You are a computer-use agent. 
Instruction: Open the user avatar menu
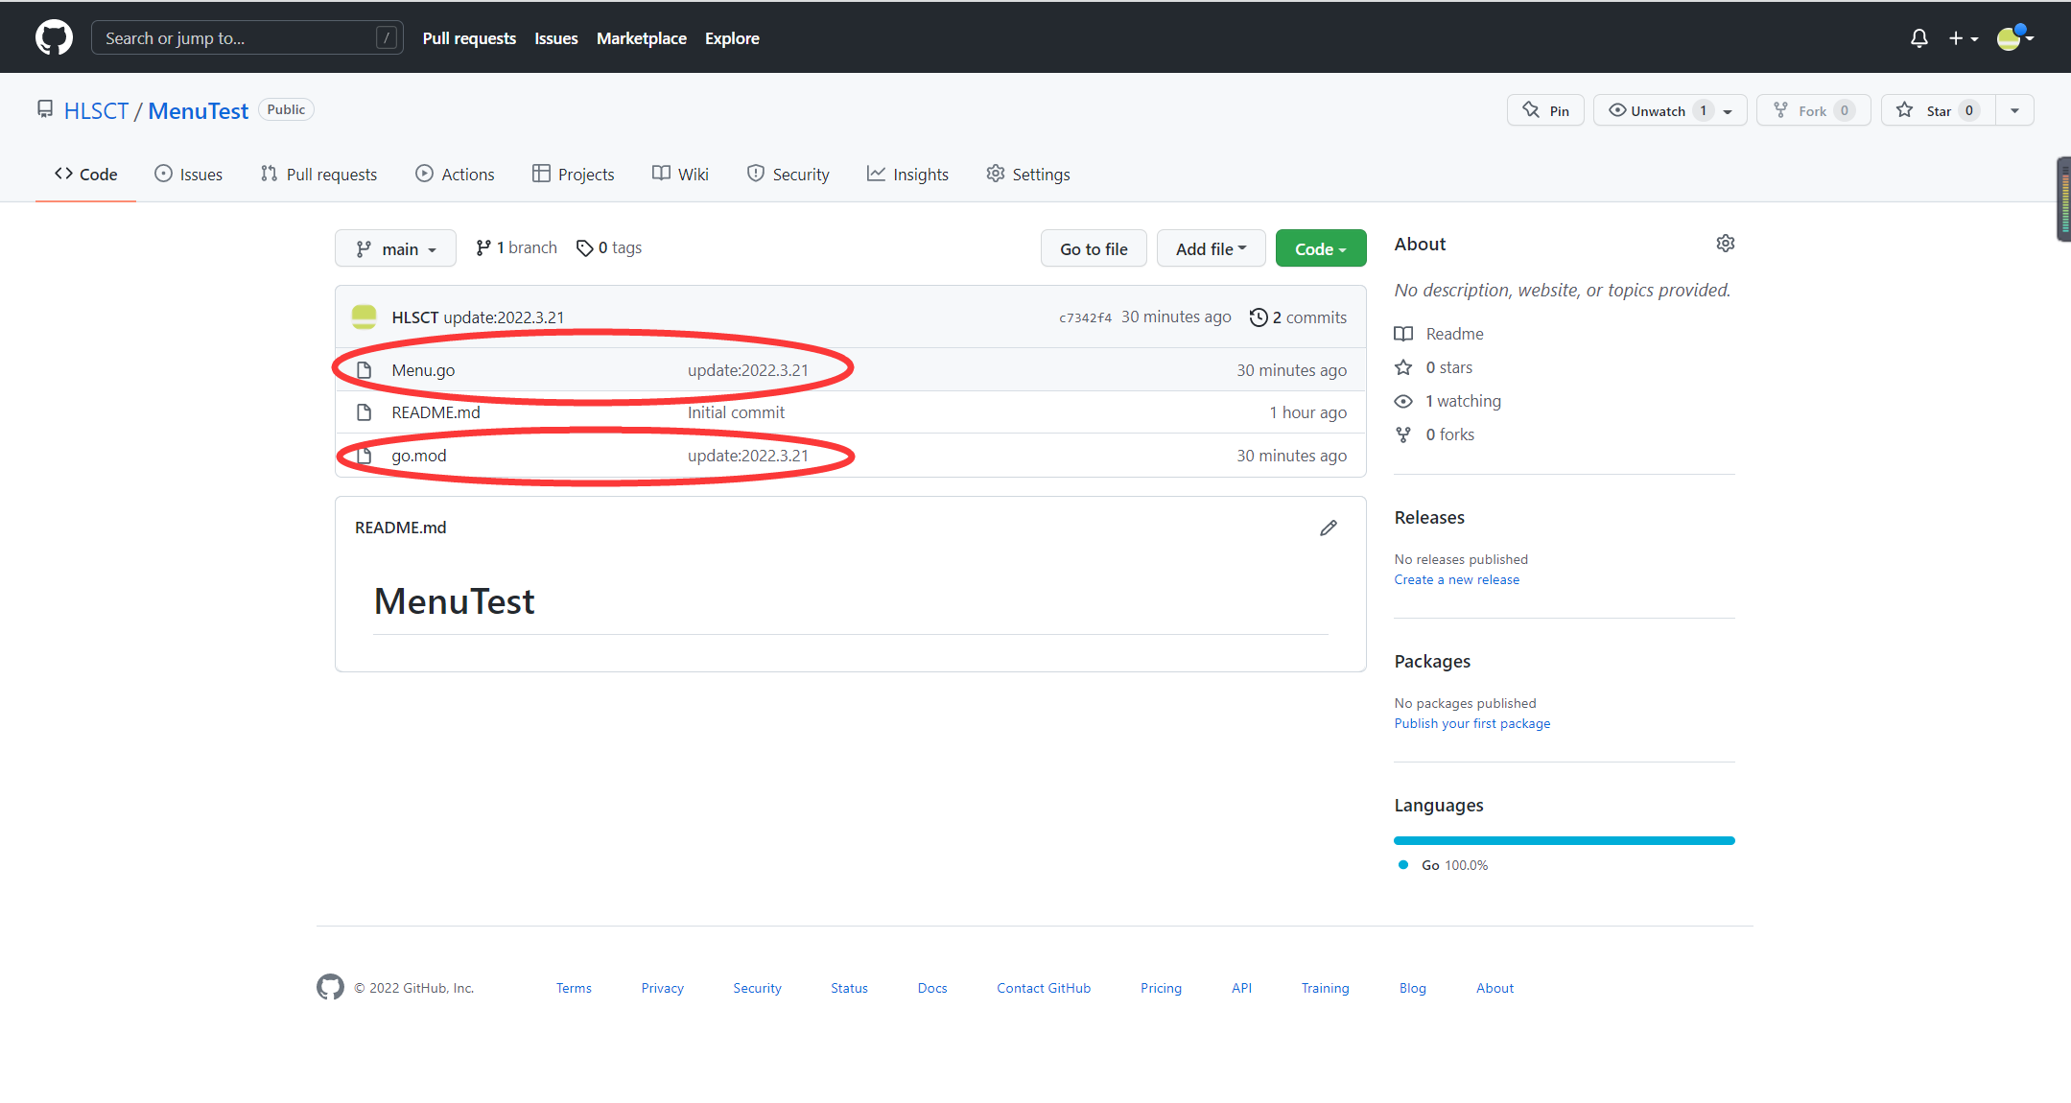click(x=2015, y=37)
